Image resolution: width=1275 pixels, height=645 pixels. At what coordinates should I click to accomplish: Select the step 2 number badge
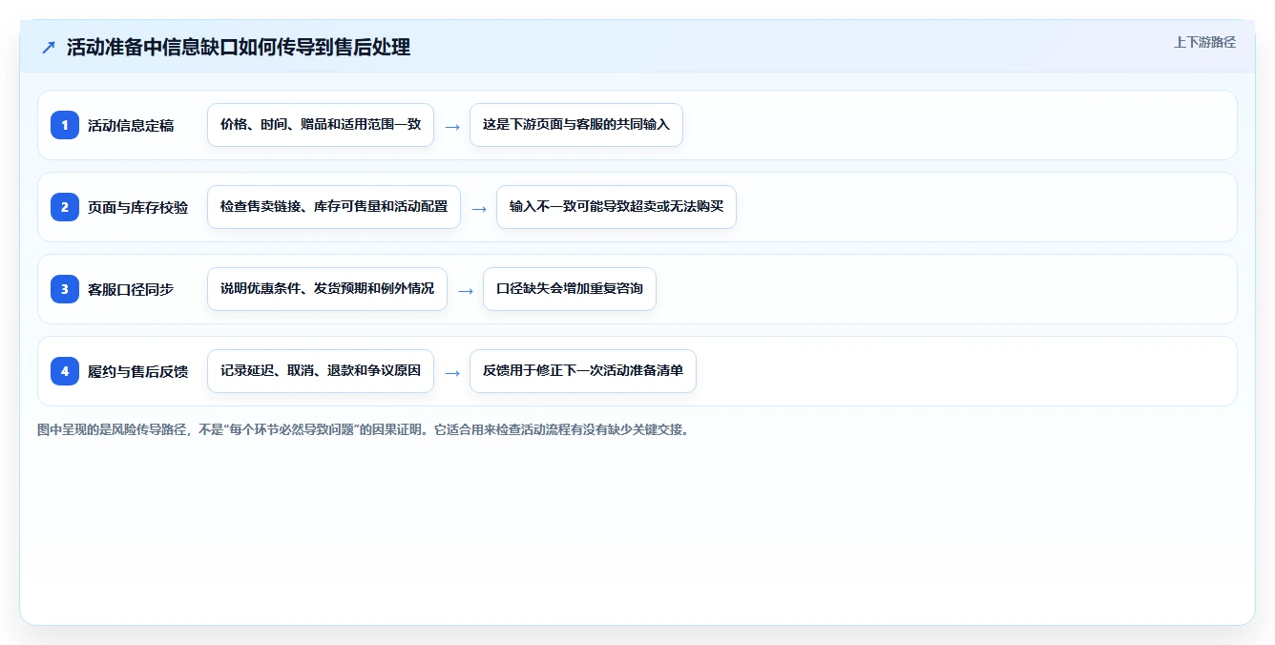tap(65, 207)
